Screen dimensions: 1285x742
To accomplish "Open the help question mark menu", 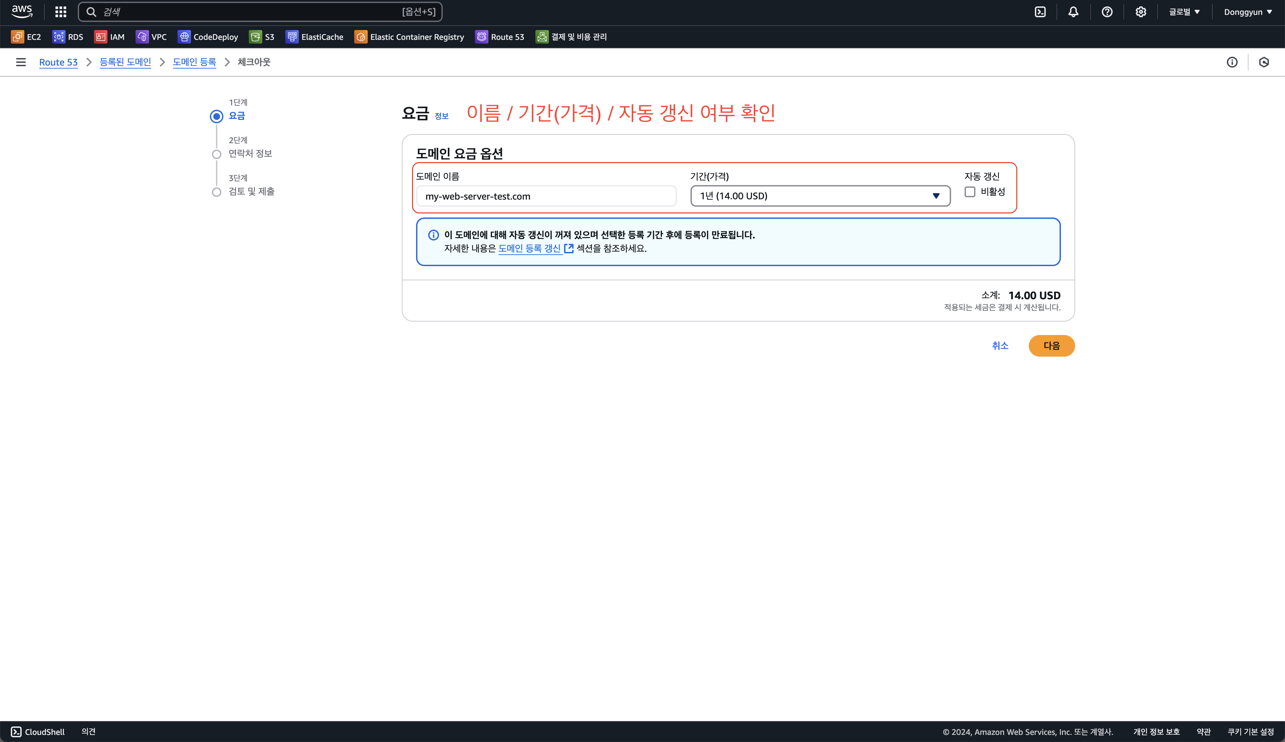I will pyautogui.click(x=1107, y=12).
